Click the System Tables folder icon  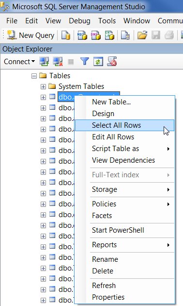52,86
